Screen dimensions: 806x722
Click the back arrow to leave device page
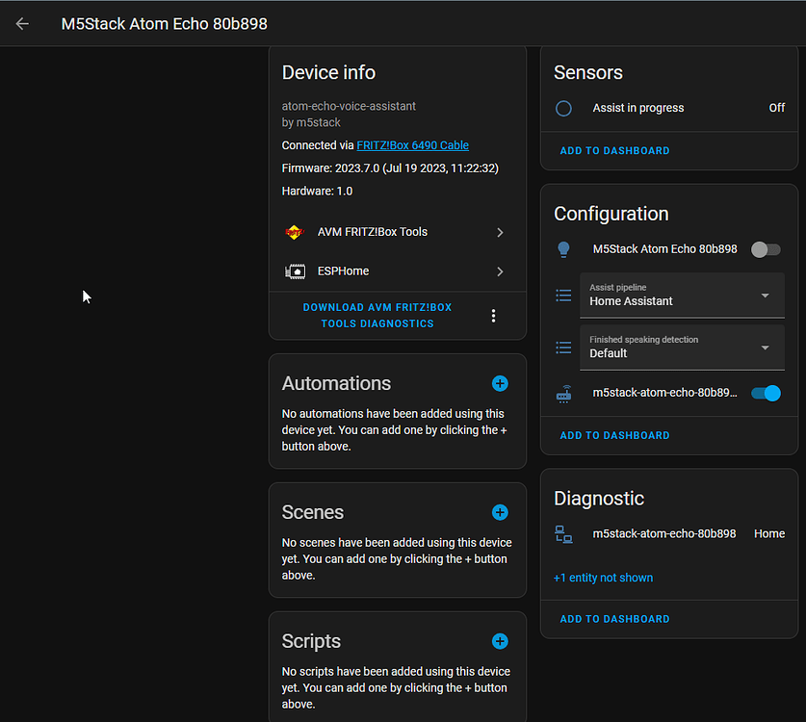click(x=21, y=23)
